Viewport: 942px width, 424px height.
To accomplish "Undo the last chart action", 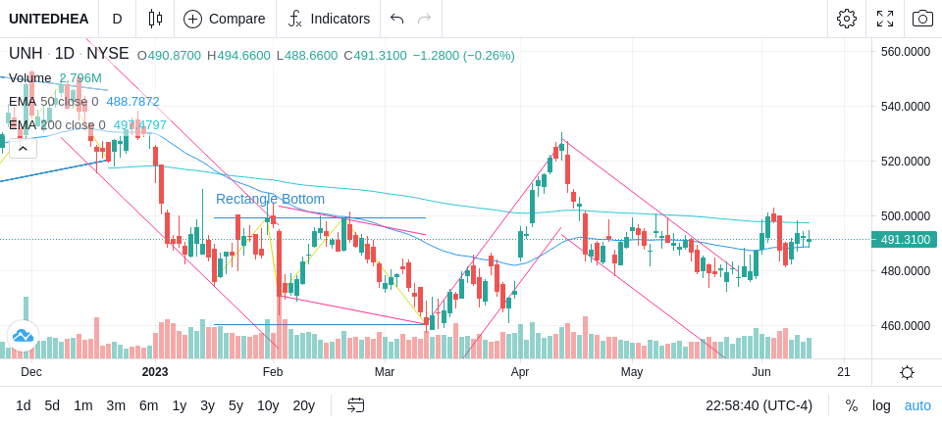I will [396, 19].
